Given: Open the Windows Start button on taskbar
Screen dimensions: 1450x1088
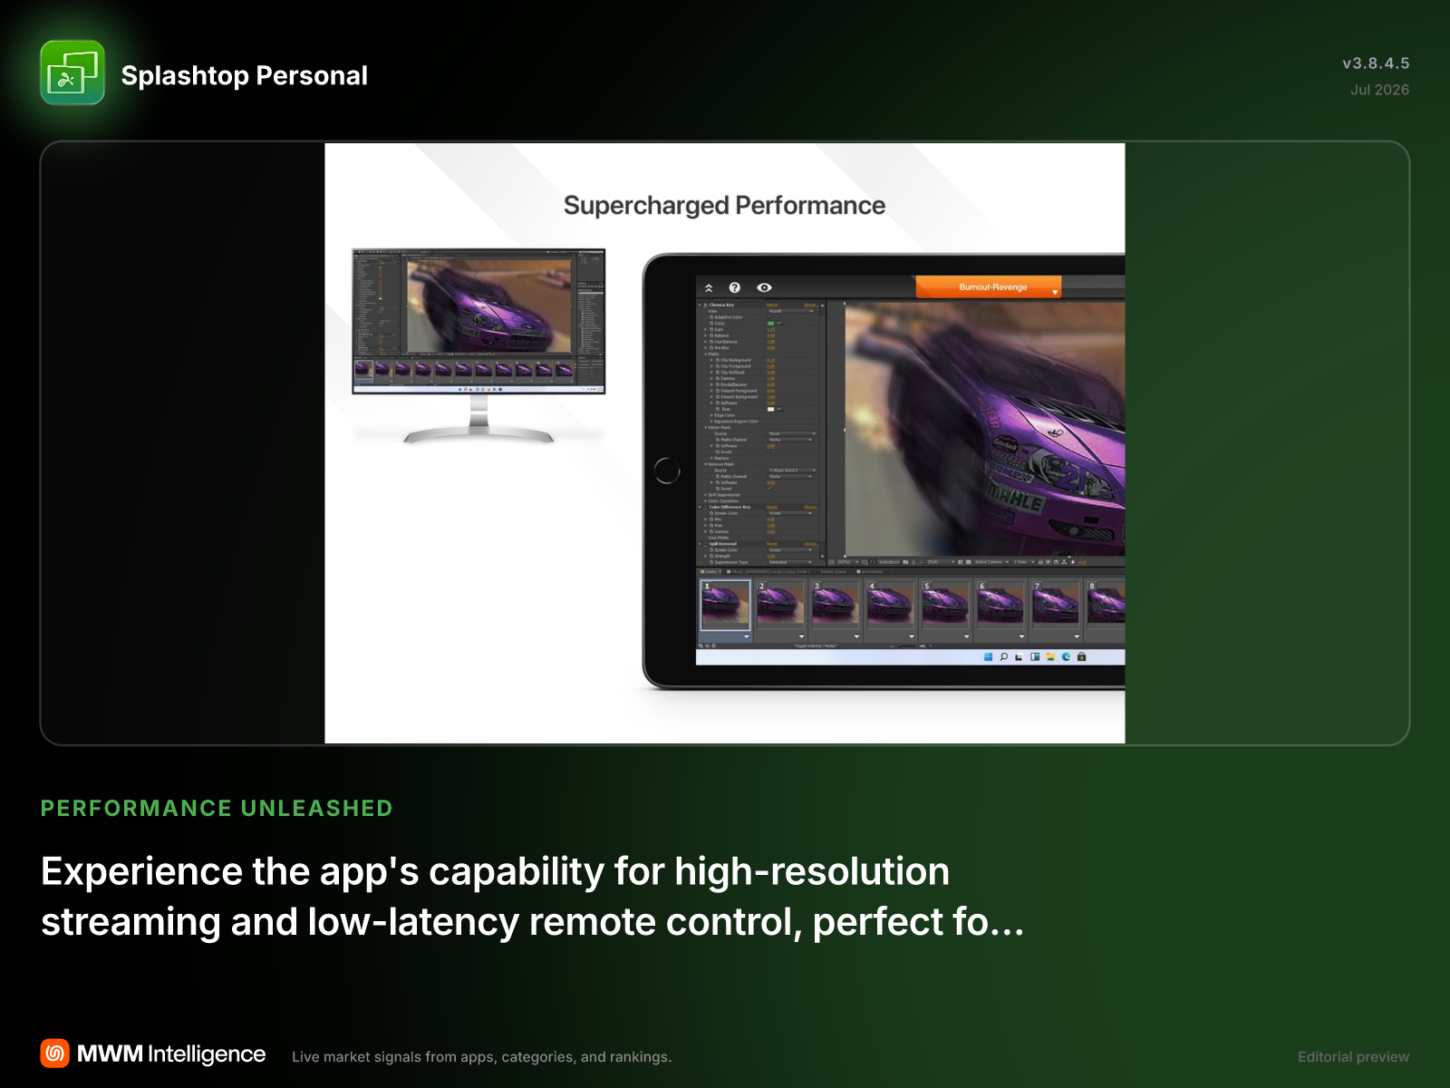Looking at the screenshot, I should click(988, 656).
